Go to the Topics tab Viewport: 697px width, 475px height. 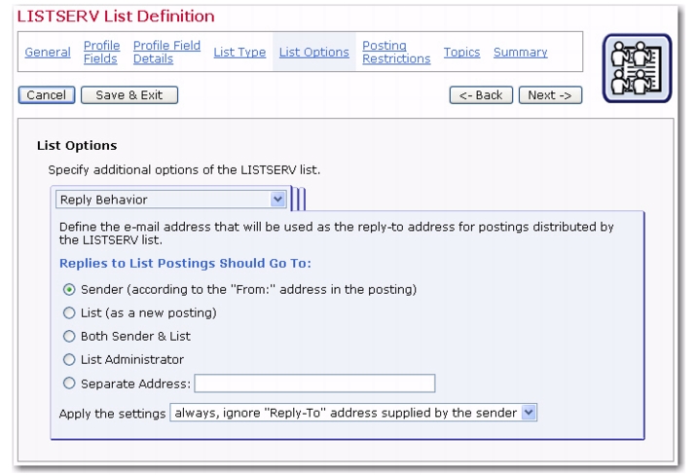click(x=461, y=52)
